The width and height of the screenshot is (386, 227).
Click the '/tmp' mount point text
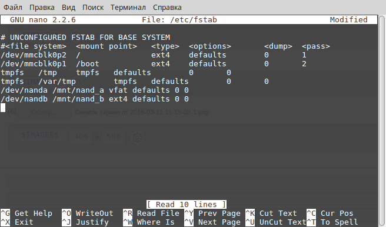pos(48,73)
